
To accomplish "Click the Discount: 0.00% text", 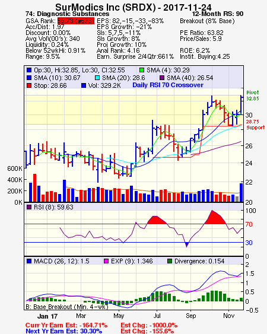I will coord(48,33).
